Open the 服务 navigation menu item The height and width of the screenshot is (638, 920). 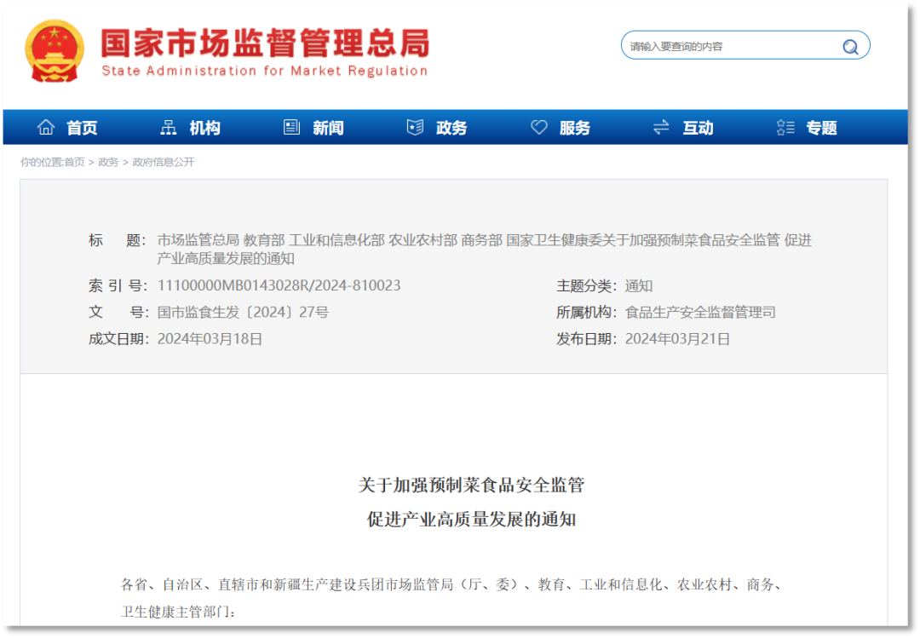click(574, 128)
